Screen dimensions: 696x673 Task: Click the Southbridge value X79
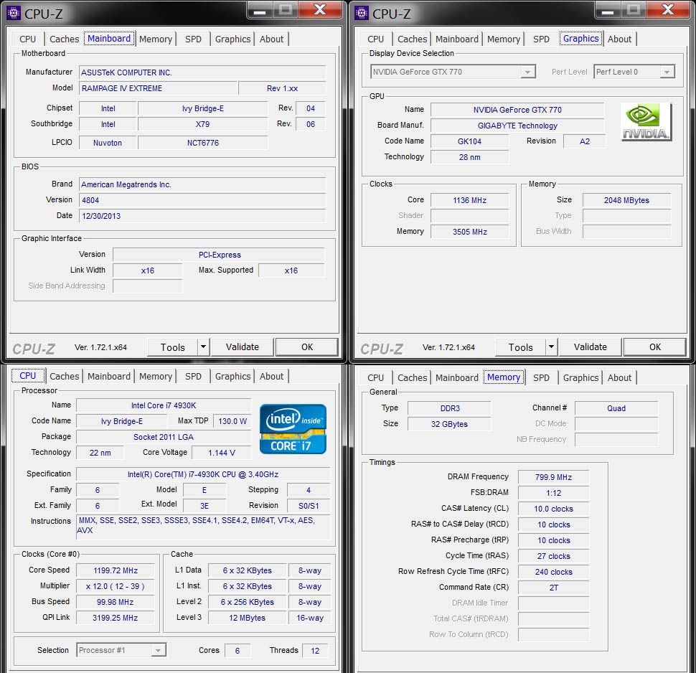(x=203, y=124)
